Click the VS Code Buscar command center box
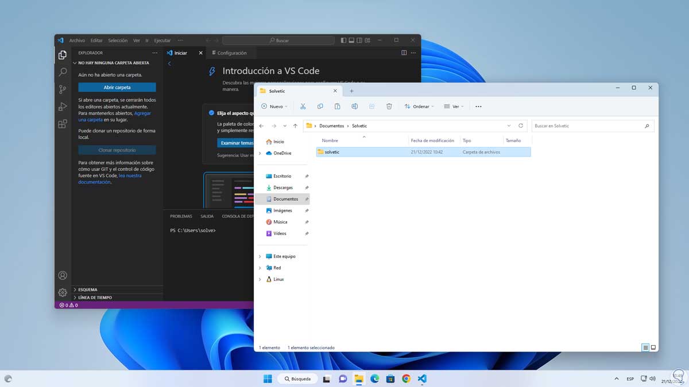Viewport: 689px width, 387px height. pos(278,41)
